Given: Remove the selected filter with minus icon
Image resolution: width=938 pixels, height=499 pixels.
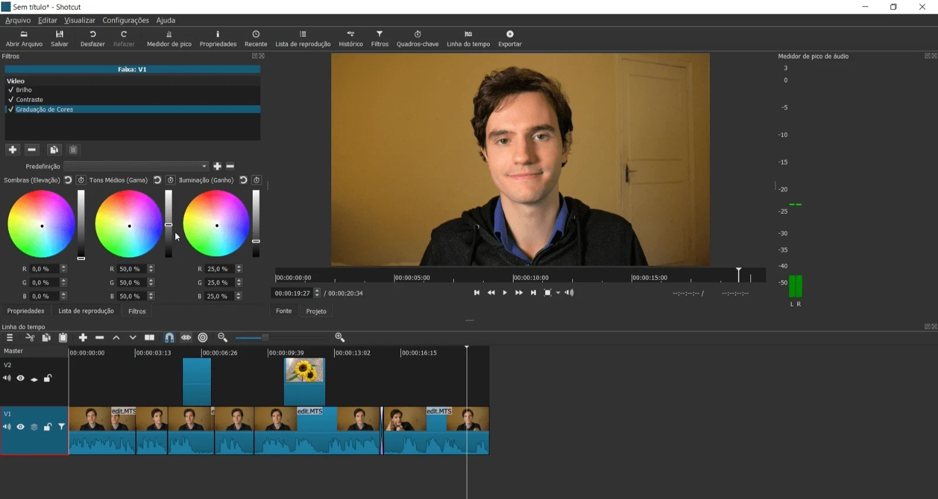Looking at the screenshot, I should pos(32,150).
